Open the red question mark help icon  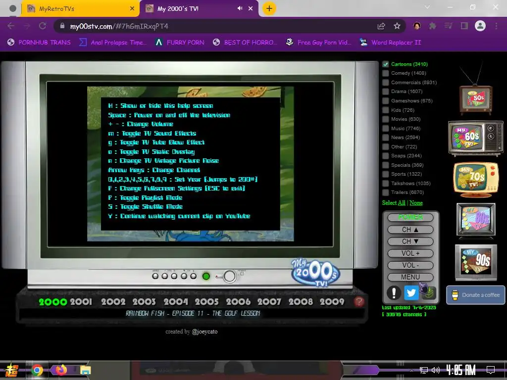coord(359,301)
